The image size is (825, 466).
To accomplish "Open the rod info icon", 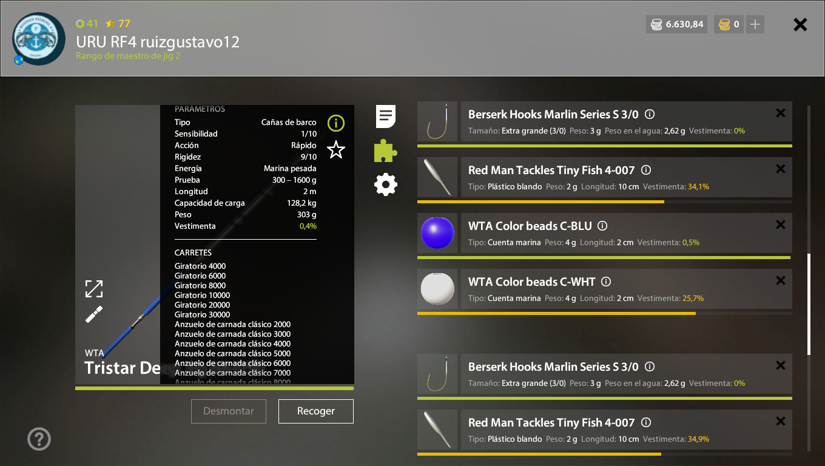I will tap(336, 123).
